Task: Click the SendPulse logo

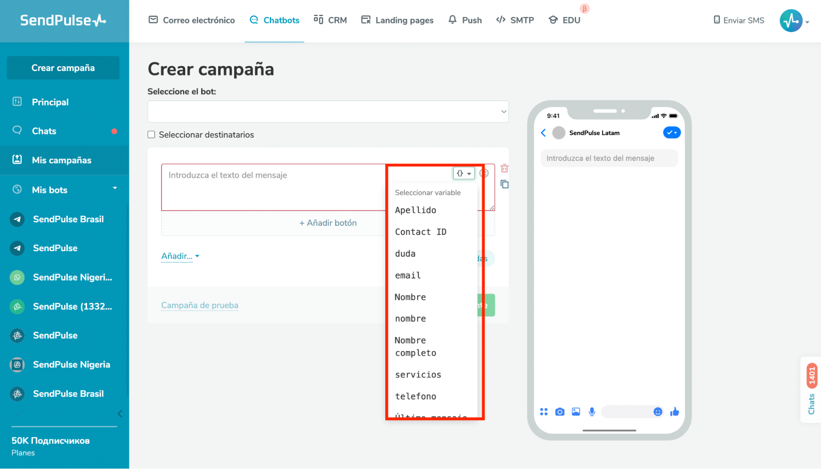Action: pyautogui.click(x=63, y=20)
